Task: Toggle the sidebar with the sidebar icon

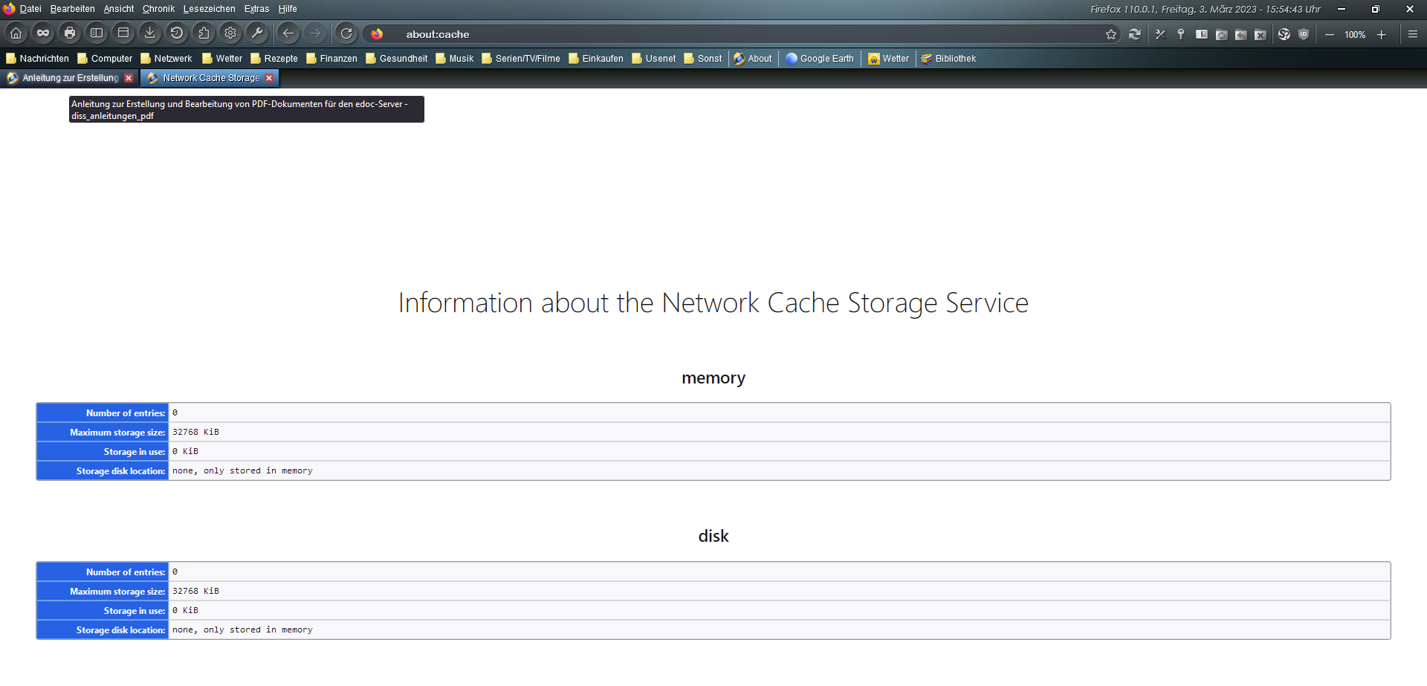Action: [x=97, y=33]
